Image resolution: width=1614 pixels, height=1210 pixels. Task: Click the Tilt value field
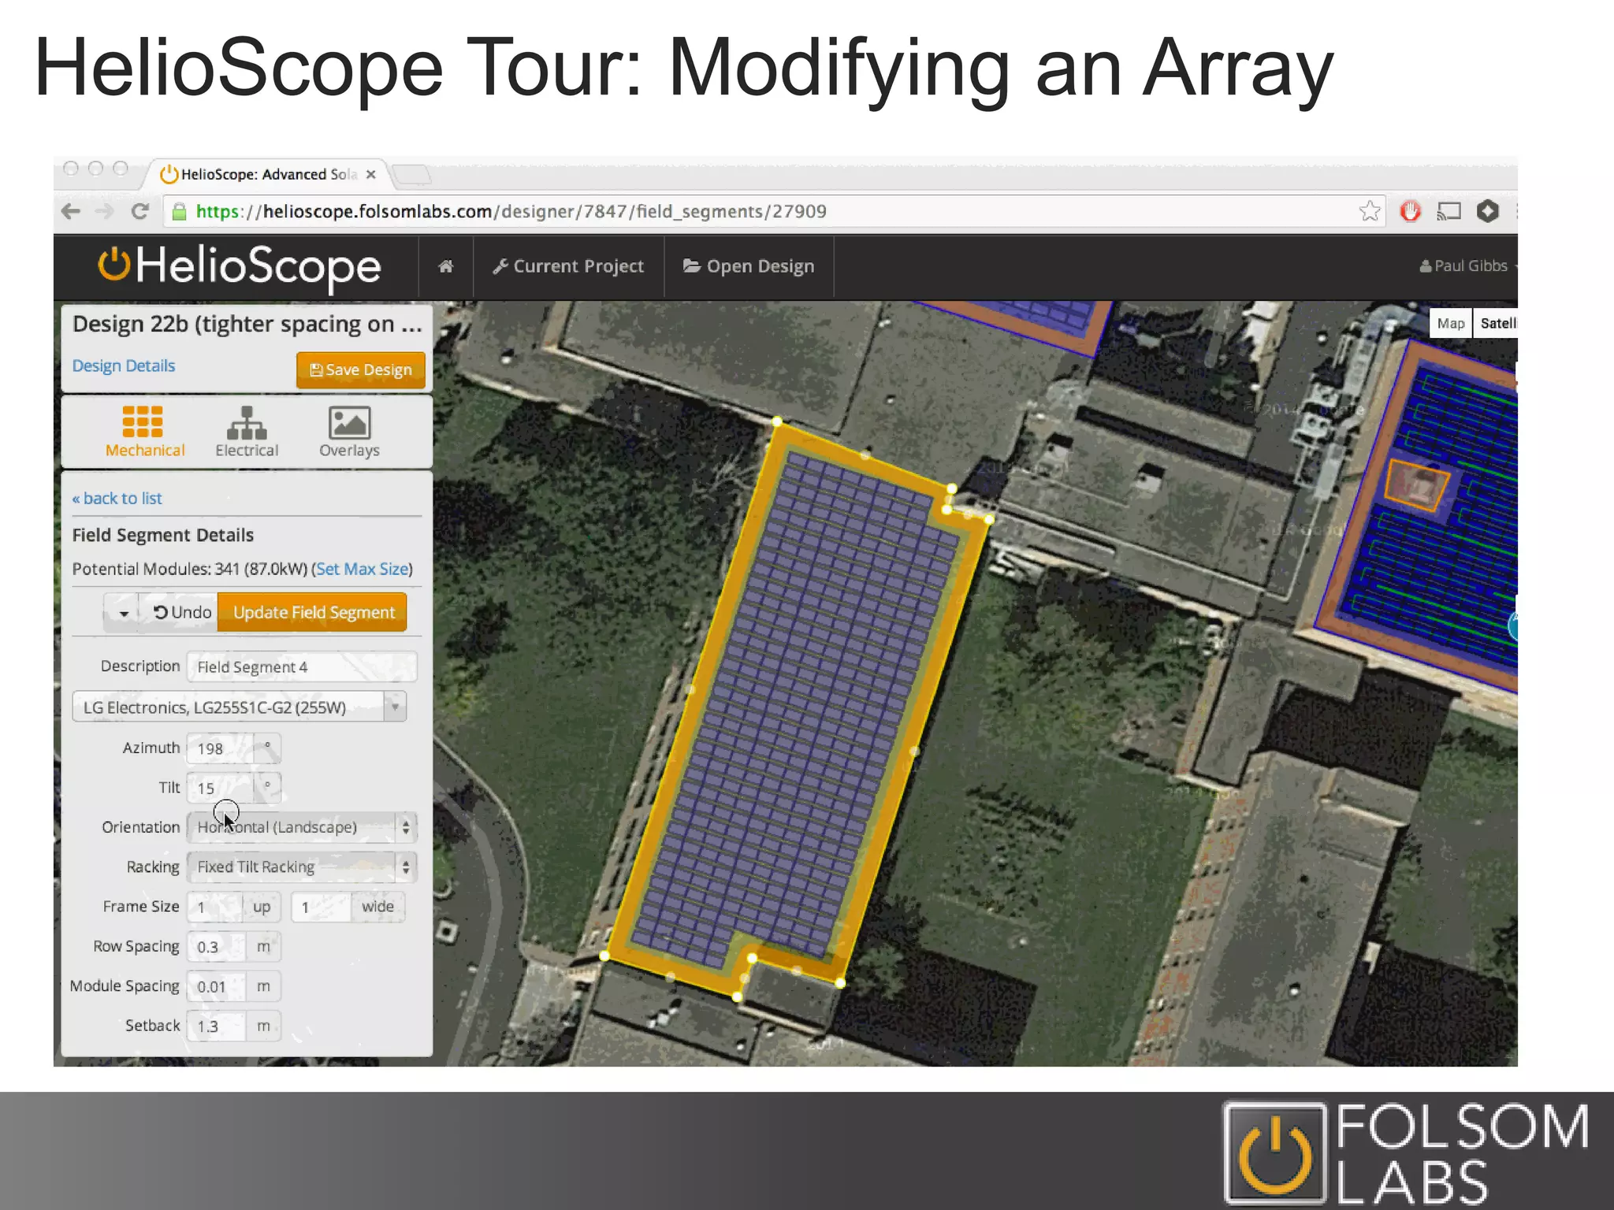221,788
